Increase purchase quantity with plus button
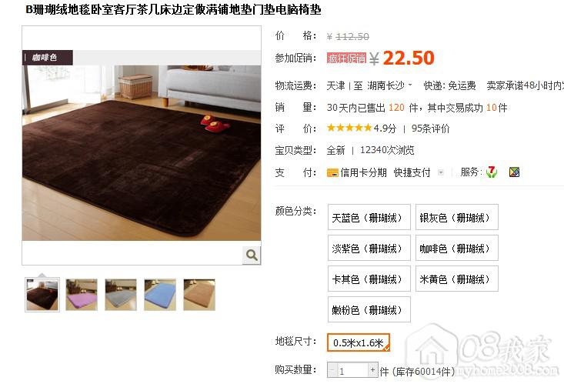Image resolution: width=564 pixels, height=384 pixels. (372, 369)
